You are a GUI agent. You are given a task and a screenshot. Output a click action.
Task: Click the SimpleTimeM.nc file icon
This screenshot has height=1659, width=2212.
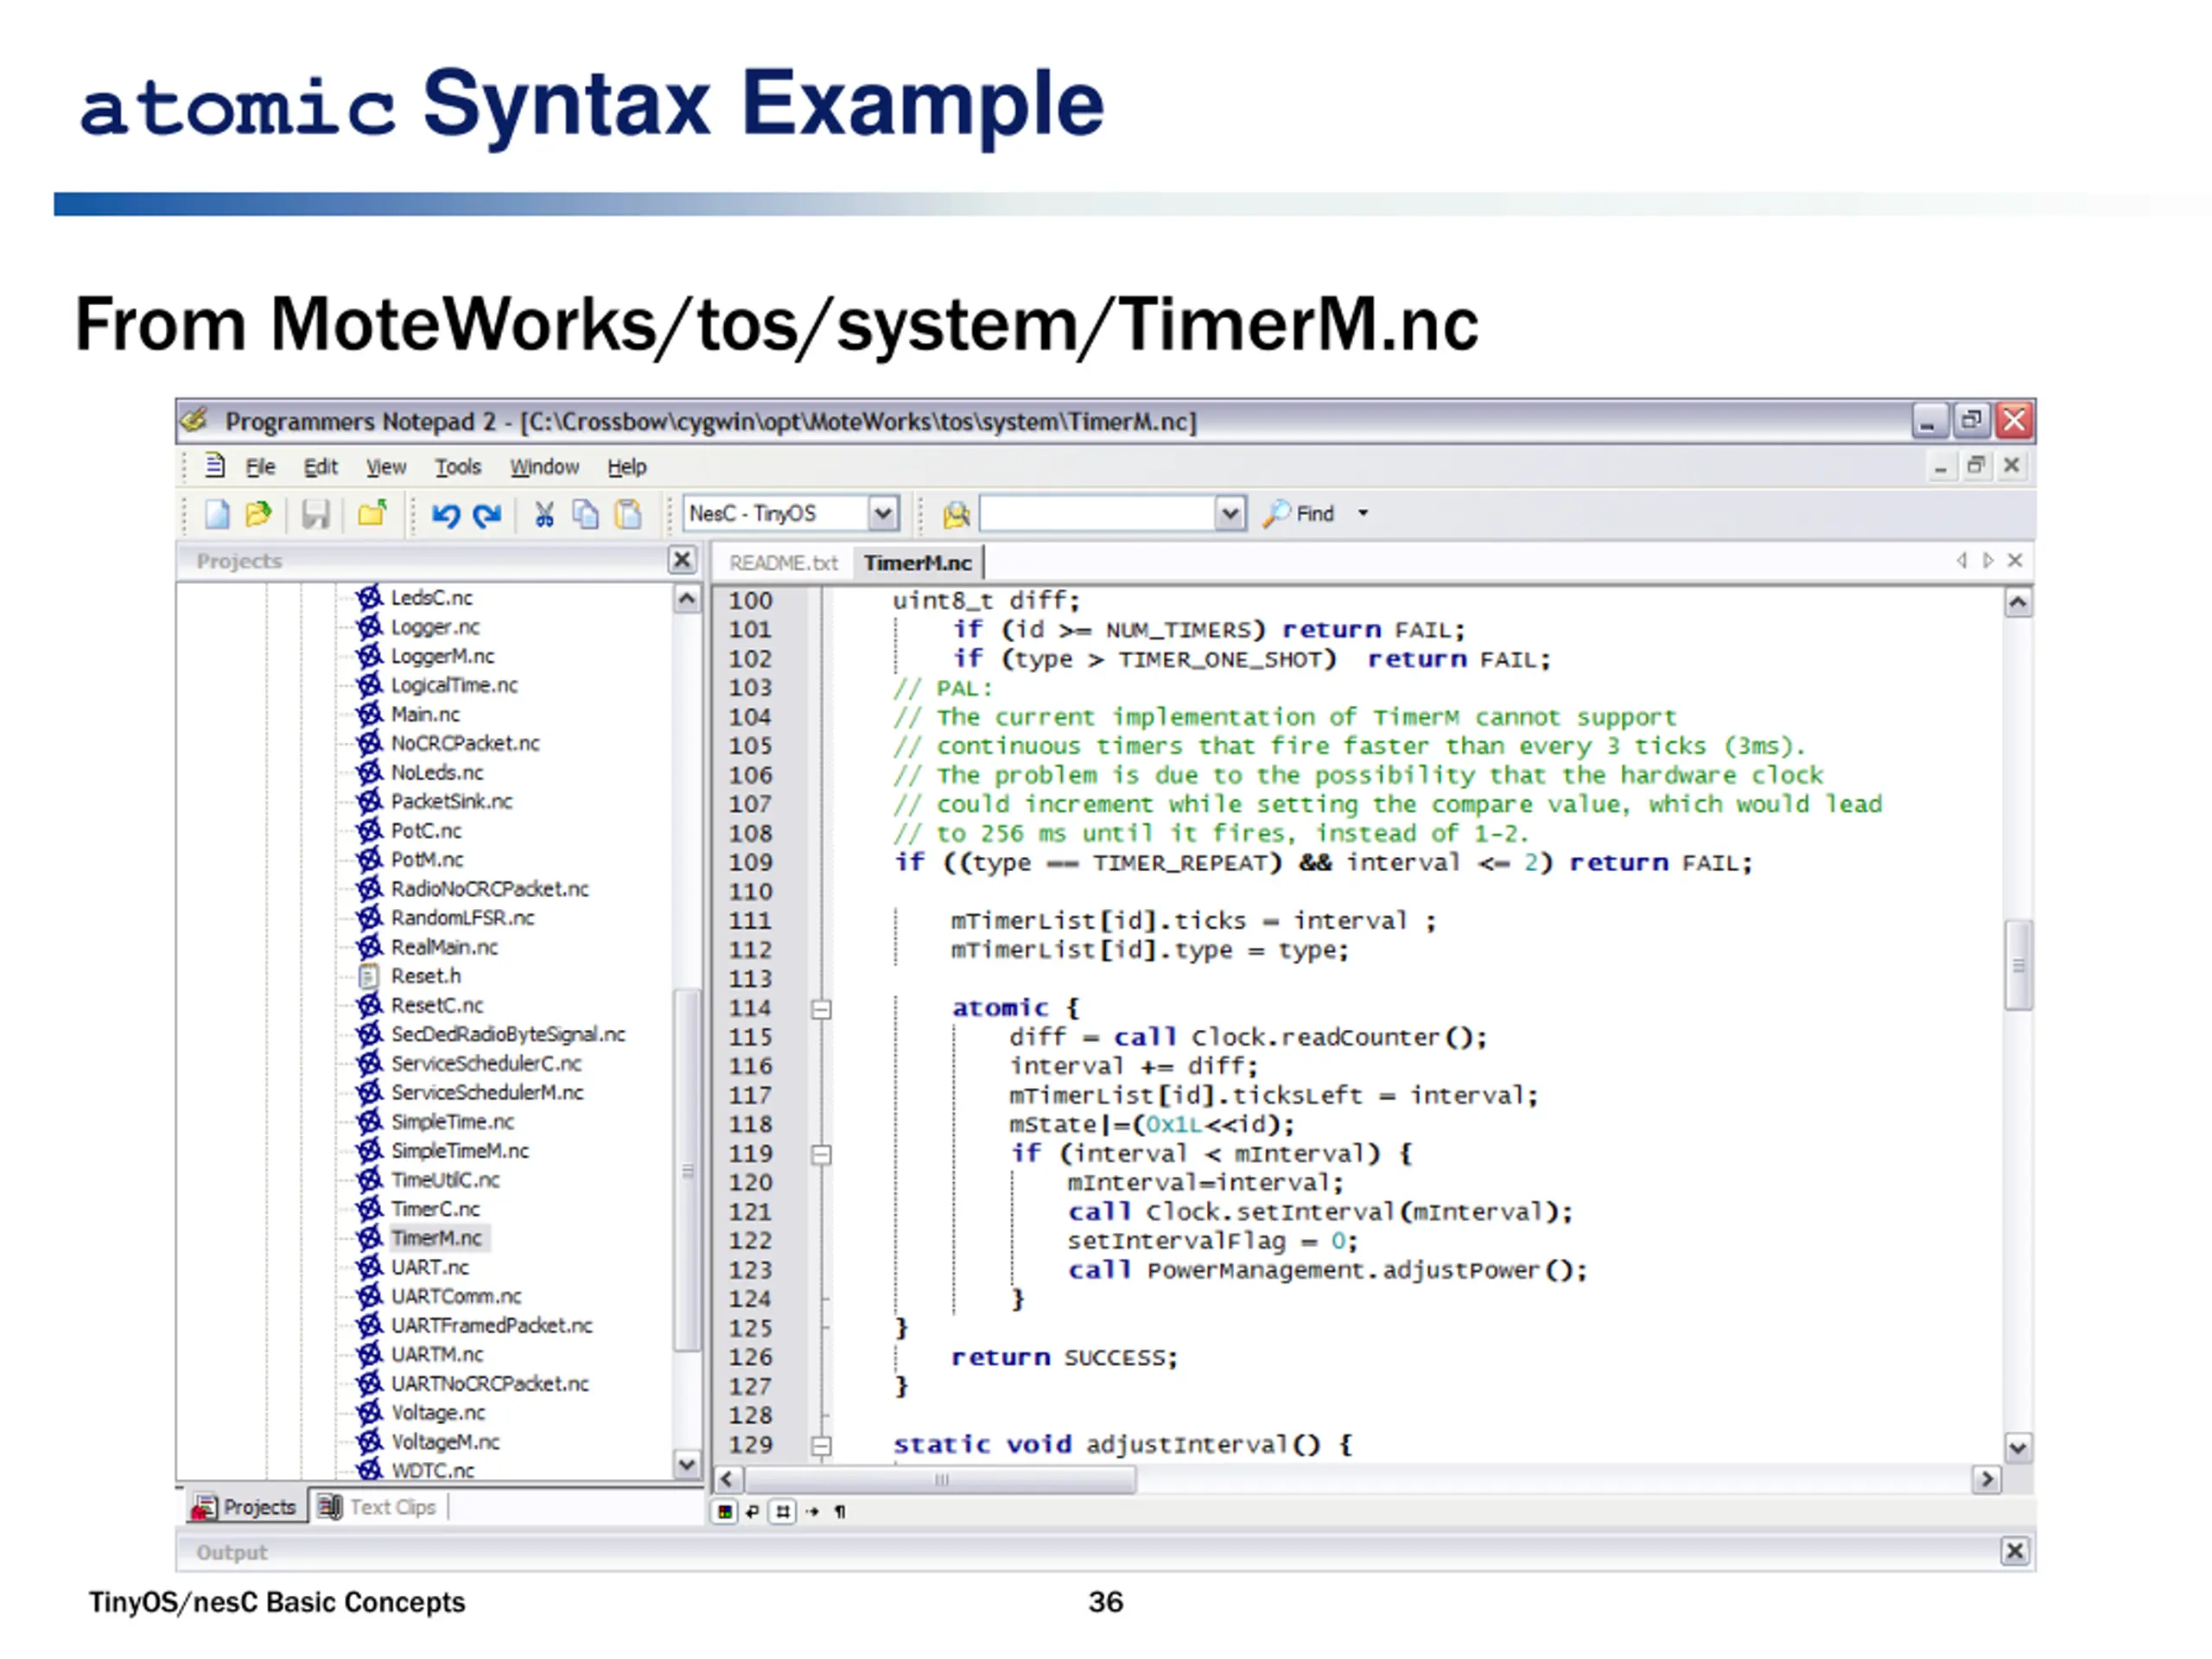coord(370,1150)
